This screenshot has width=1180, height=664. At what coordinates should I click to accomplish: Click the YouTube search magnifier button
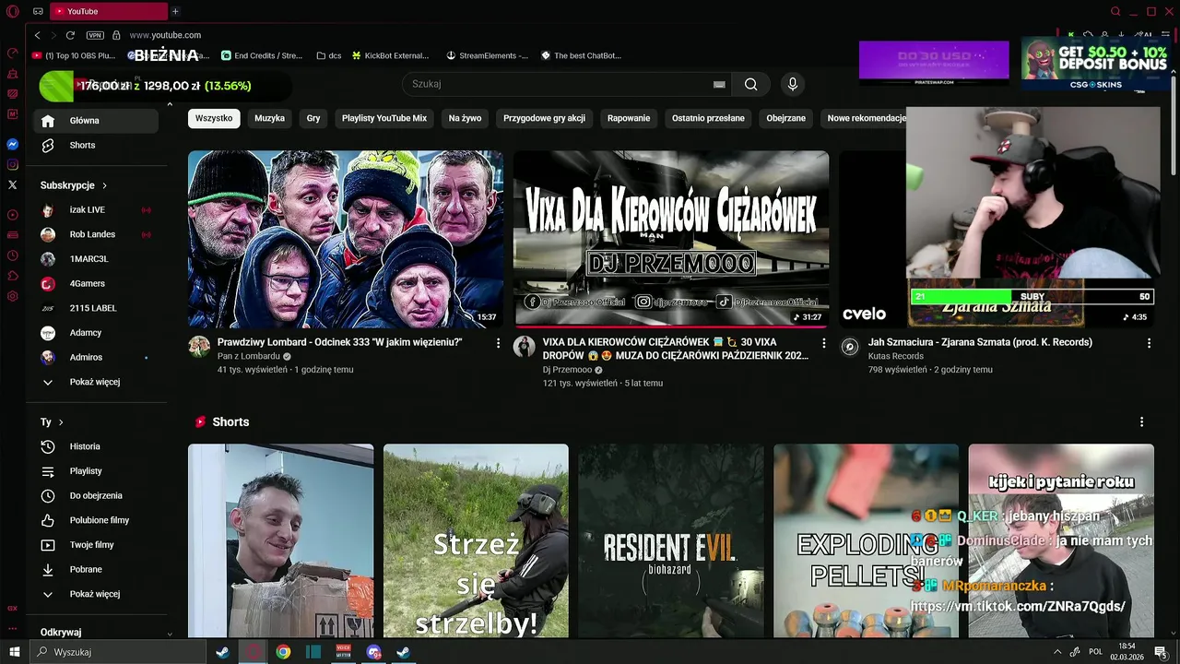[x=751, y=84]
